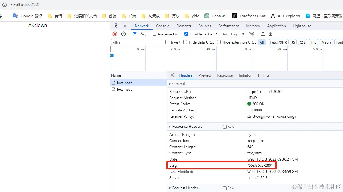Open the 前端 bookmark folder
This screenshot has height=192, width=343.
coord(109,16)
